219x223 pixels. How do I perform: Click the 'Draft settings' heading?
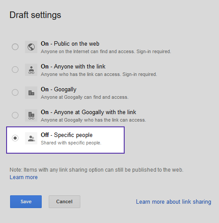point(35,15)
